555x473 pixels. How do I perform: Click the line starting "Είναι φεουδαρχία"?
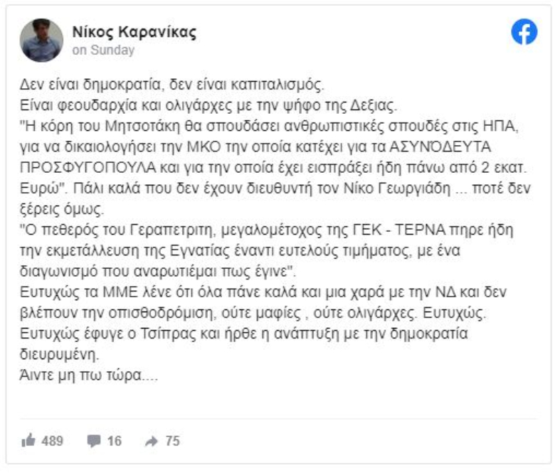208,105
